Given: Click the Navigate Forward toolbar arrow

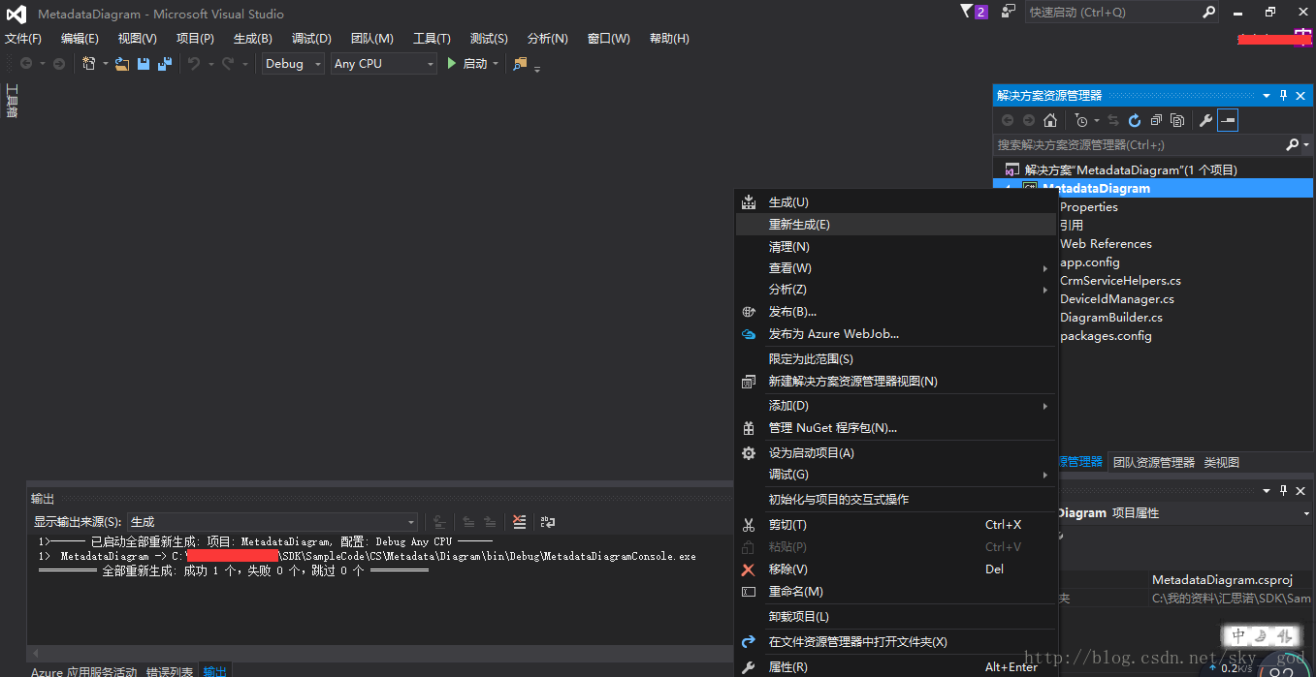Looking at the screenshot, I should (x=58, y=64).
